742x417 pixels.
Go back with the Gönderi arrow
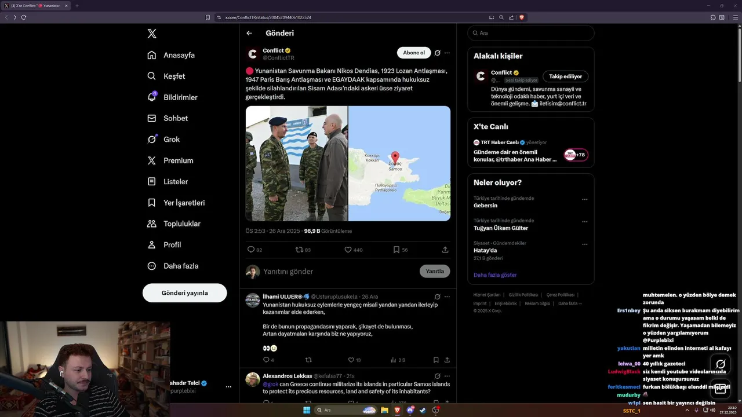[249, 33]
